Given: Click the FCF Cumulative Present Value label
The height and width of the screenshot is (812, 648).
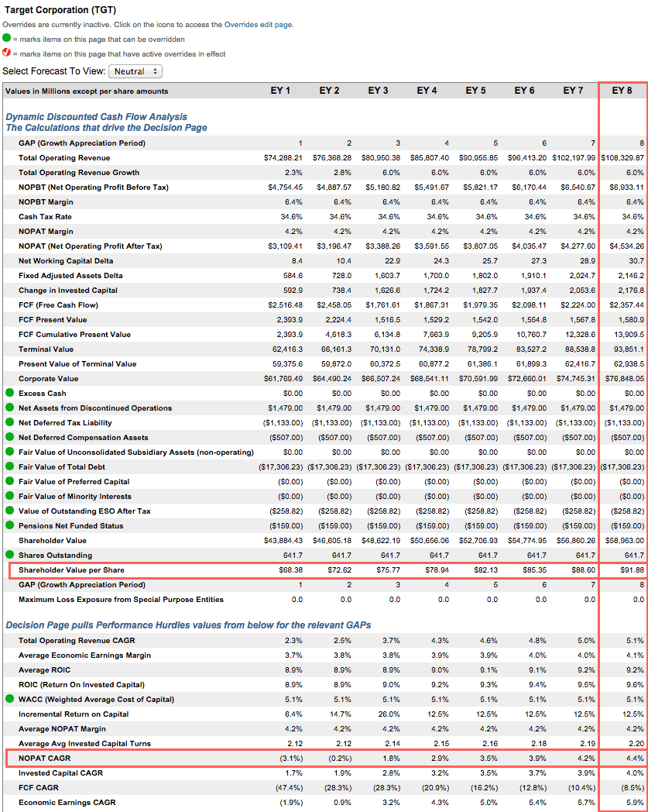Looking at the screenshot, I should [x=74, y=335].
